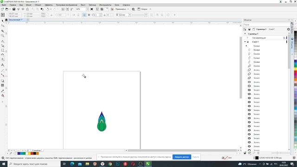Select the Transparency checkerboard tool
297x167 pixels.
3,85
